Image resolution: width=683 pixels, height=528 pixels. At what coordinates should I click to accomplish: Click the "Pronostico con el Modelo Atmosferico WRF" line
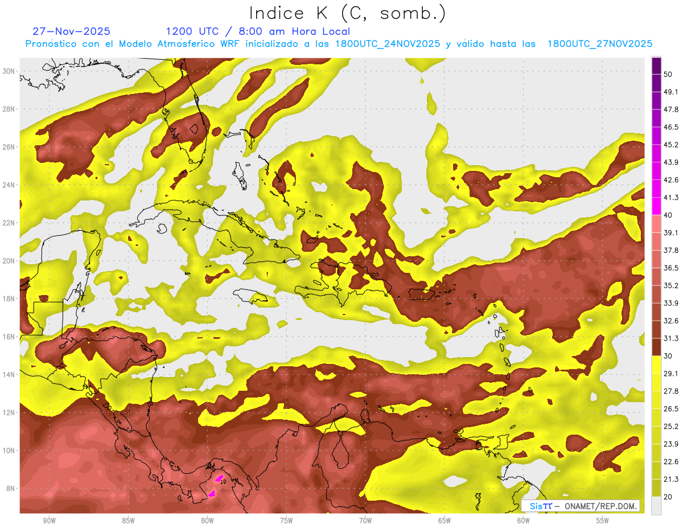339,44
